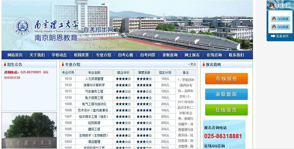Click the 备注 column header
The height and width of the screenshot is (149, 294).
pyautogui.click(x=186, y=72)
